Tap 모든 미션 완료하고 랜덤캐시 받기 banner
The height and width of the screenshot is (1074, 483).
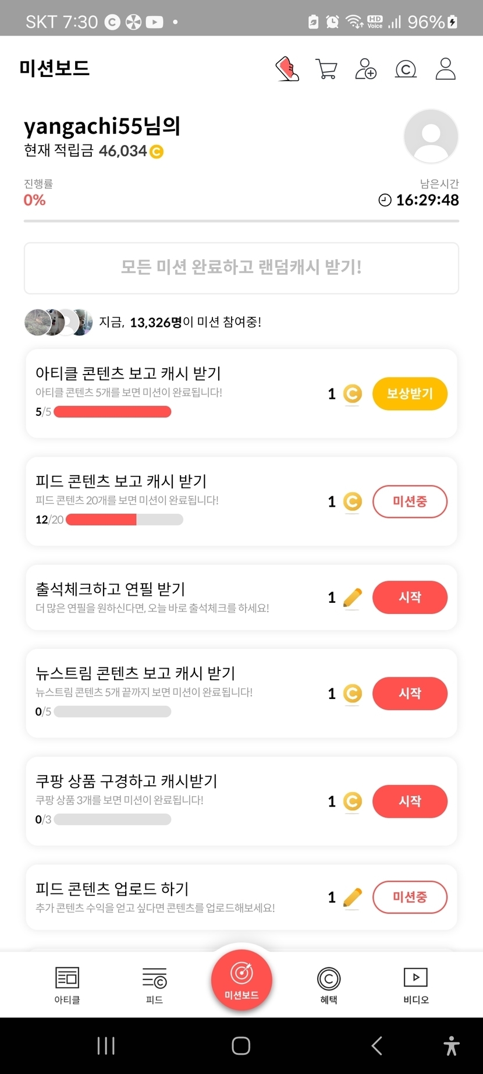point(241,268)
